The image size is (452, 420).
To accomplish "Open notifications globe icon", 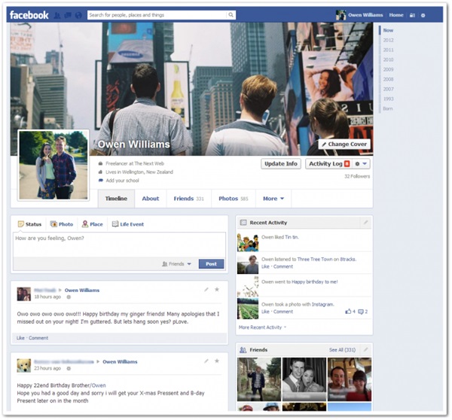I will (78, 15).
